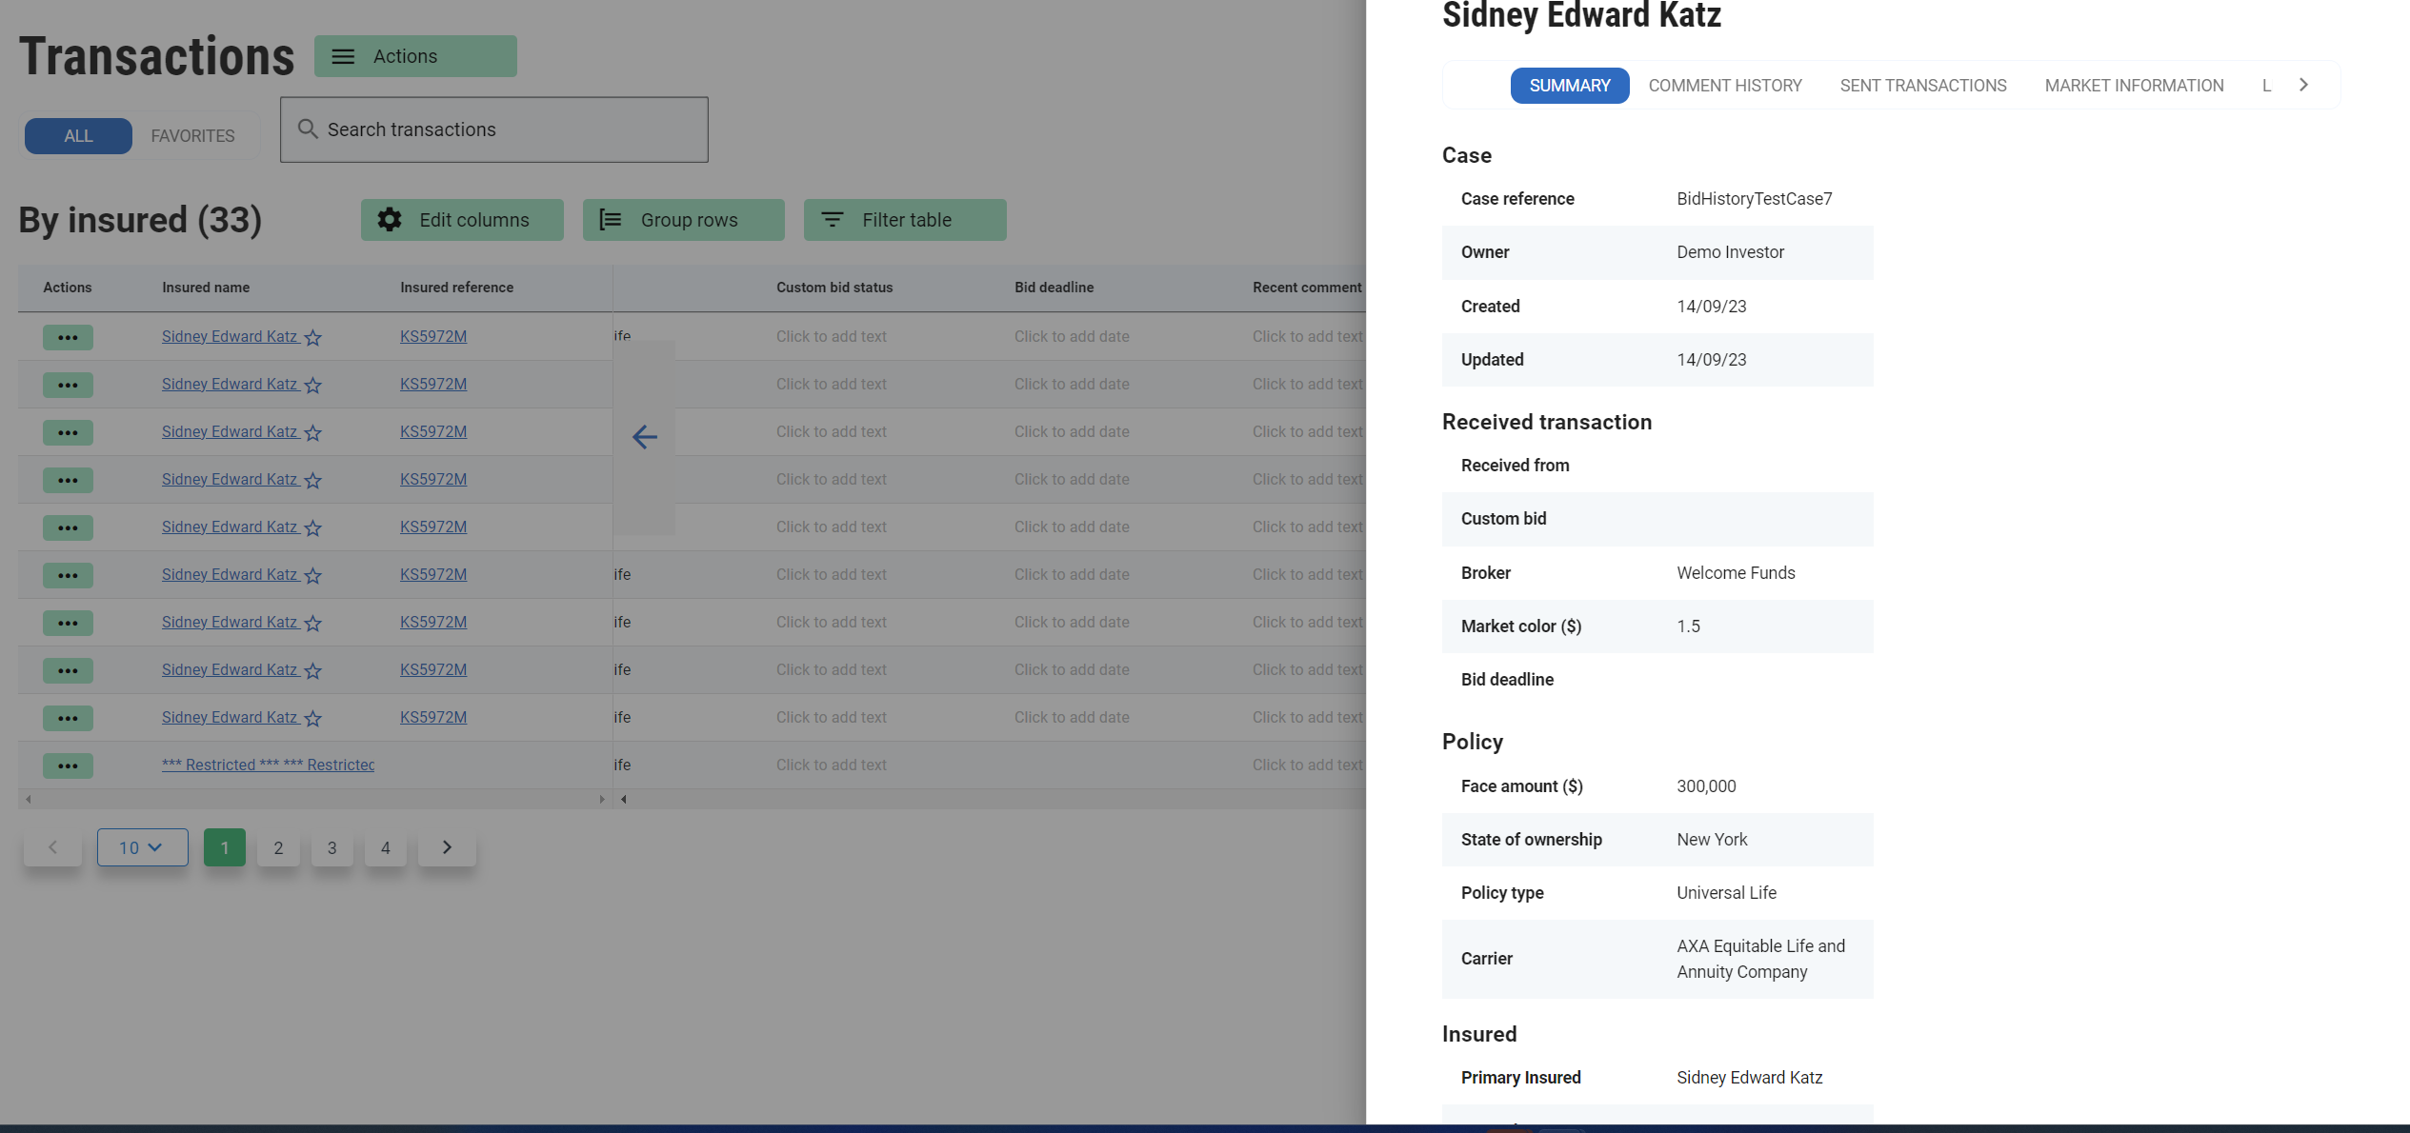Click the Group rows list icon

611,220
